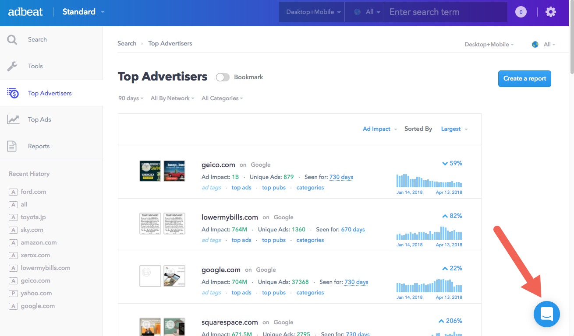Open the Largest sort order dropdown
The width and height of the screenshot is (574, 336).
tap(454, 129)
